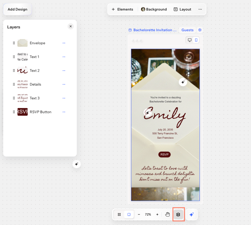The width and height of the screenshot is (251, 225).
Task: Toggle the Layers panel icon
Action: [178, 214]
